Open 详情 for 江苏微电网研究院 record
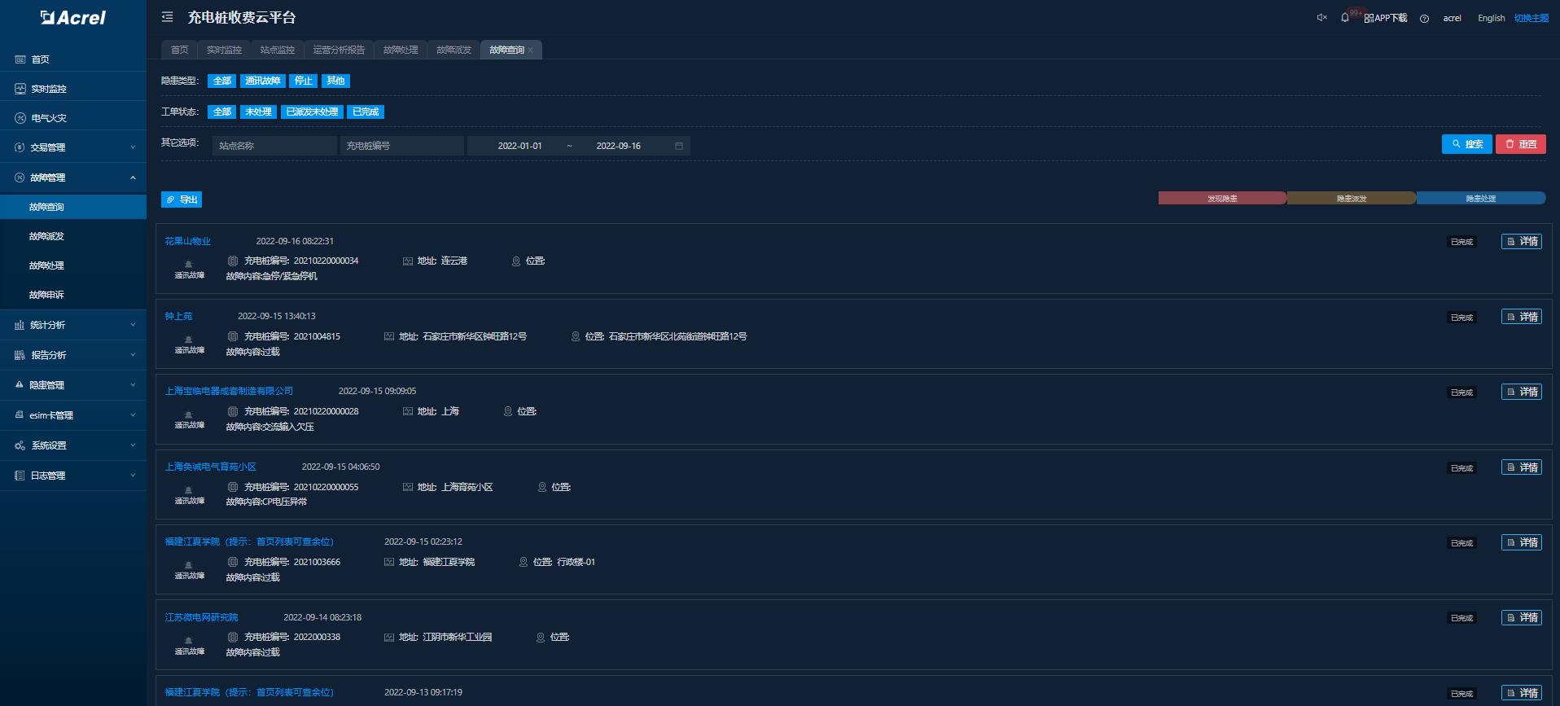 click(1521, 617)
